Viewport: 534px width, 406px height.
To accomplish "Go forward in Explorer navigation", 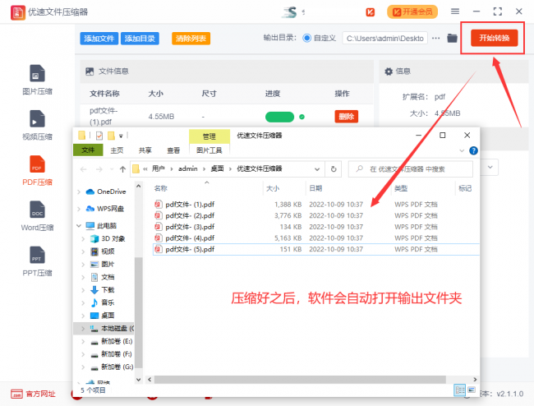I will 99,169.
